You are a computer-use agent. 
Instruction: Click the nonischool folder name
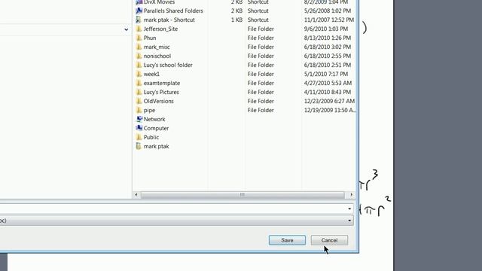click(x=157, y=56)
